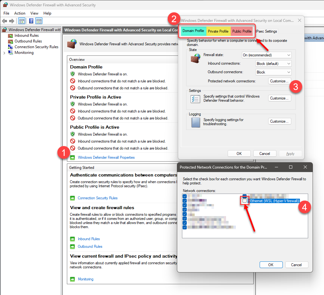324x295 pixels.
Task: Open Connection Security Rules tree node
Action: (x=36, y=47)
